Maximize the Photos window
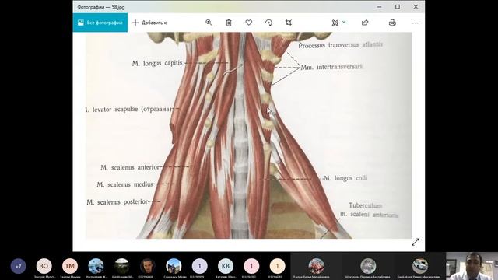Screen dimensions: 498x280 point(398,7)
